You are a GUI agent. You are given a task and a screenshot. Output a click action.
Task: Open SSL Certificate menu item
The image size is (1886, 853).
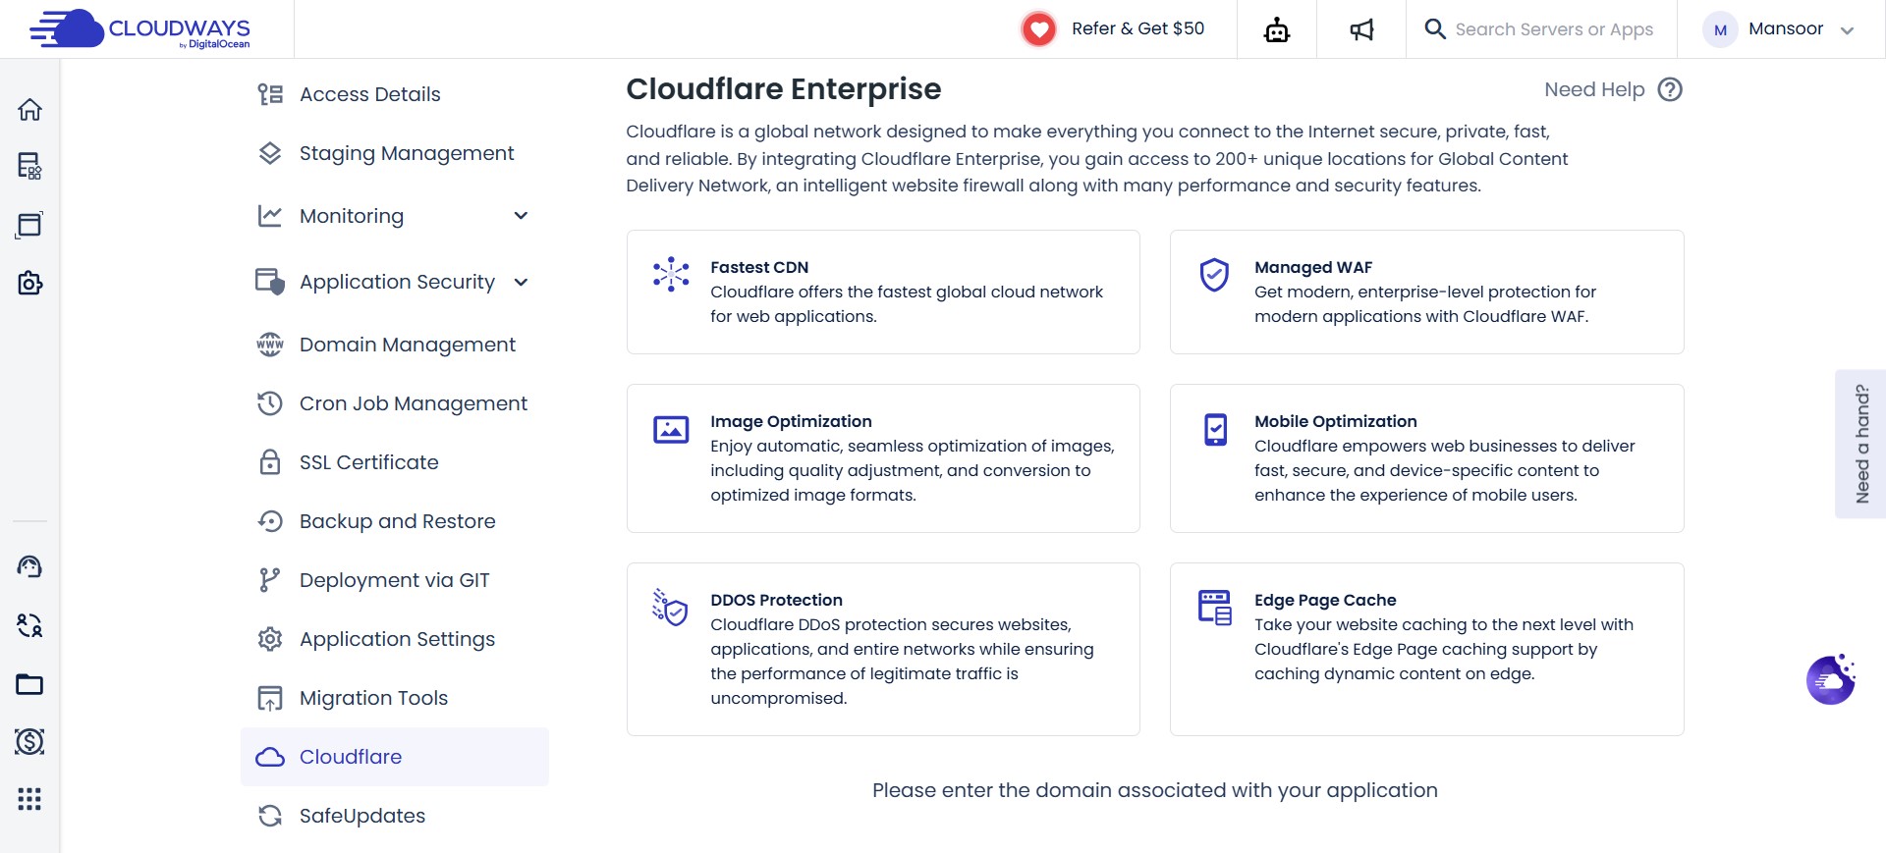[395, 462]
